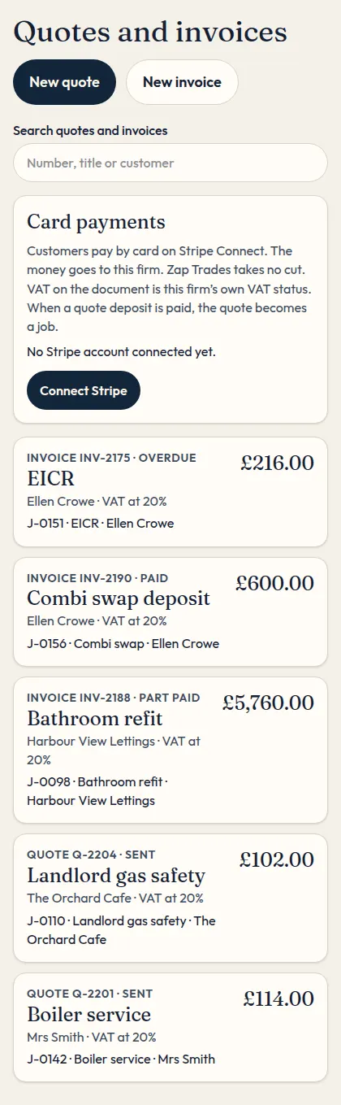Open the Combi swap deposit invoice
Viewport: 341px width, 1105px height.
(x=170, y=611)
